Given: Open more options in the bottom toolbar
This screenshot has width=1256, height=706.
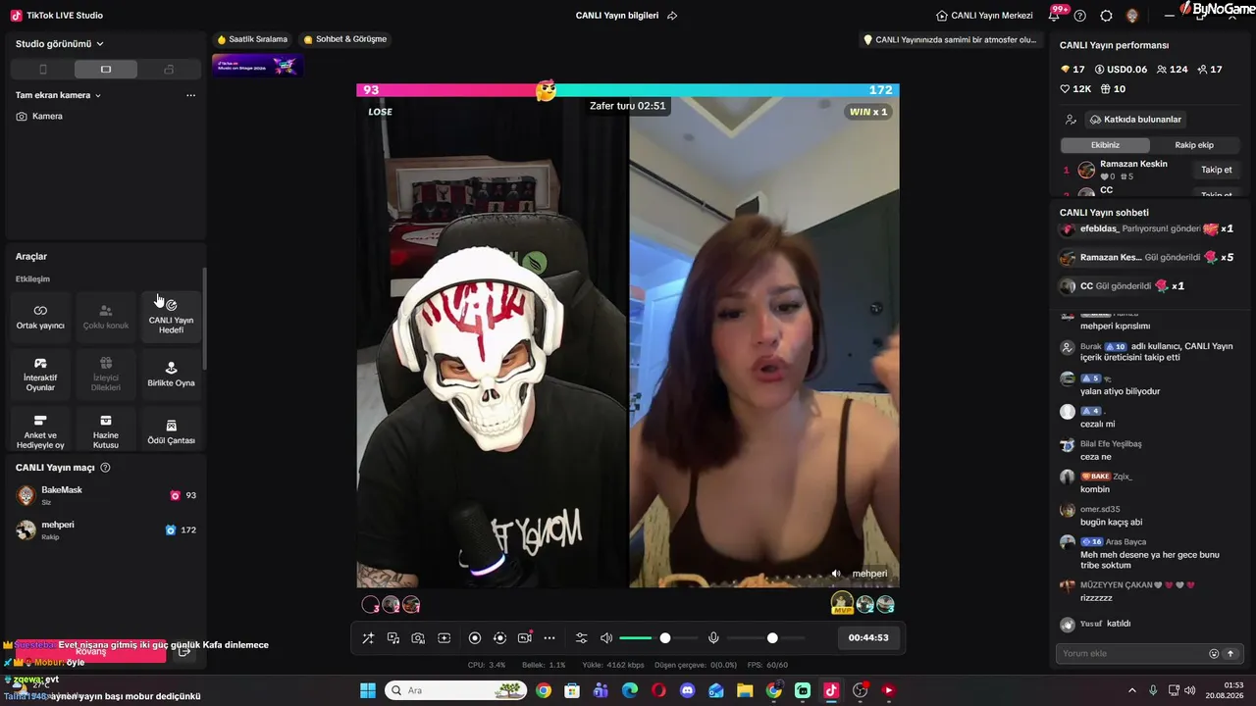Looking at the screenshot, I should (x=549, y=638).
